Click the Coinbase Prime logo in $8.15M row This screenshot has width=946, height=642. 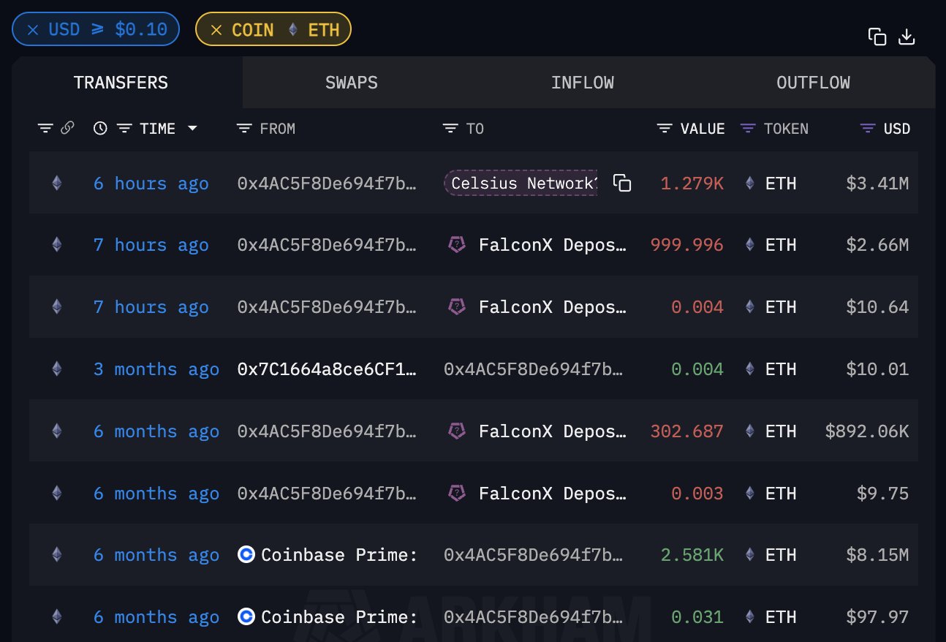[246, 555]
